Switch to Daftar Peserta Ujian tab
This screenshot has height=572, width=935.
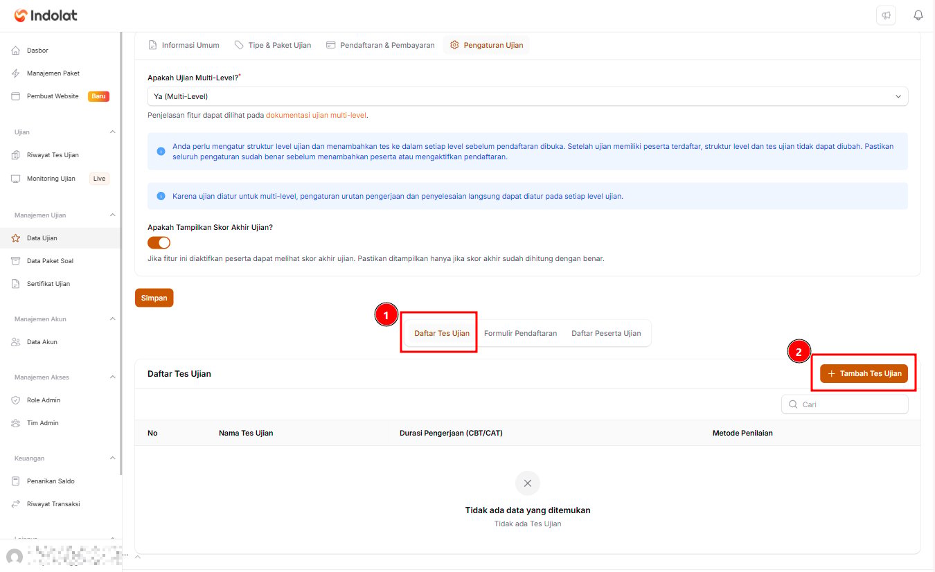606,333
